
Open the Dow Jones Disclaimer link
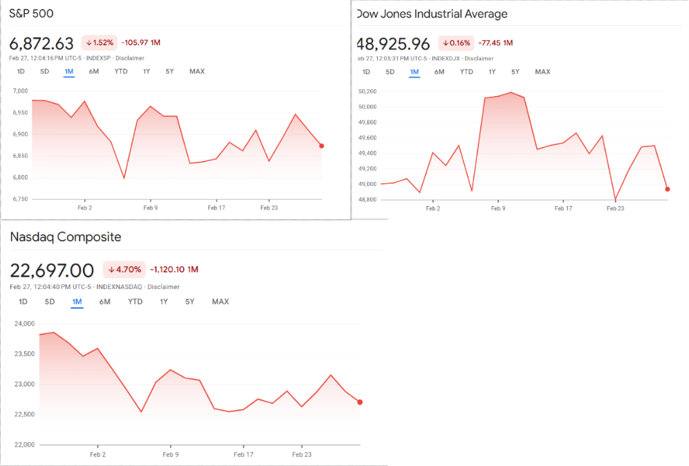pyautogui.click(x=479, y=58)
